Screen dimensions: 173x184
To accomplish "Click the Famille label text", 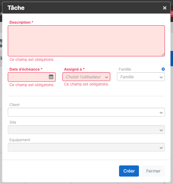I will pos(125,69).
